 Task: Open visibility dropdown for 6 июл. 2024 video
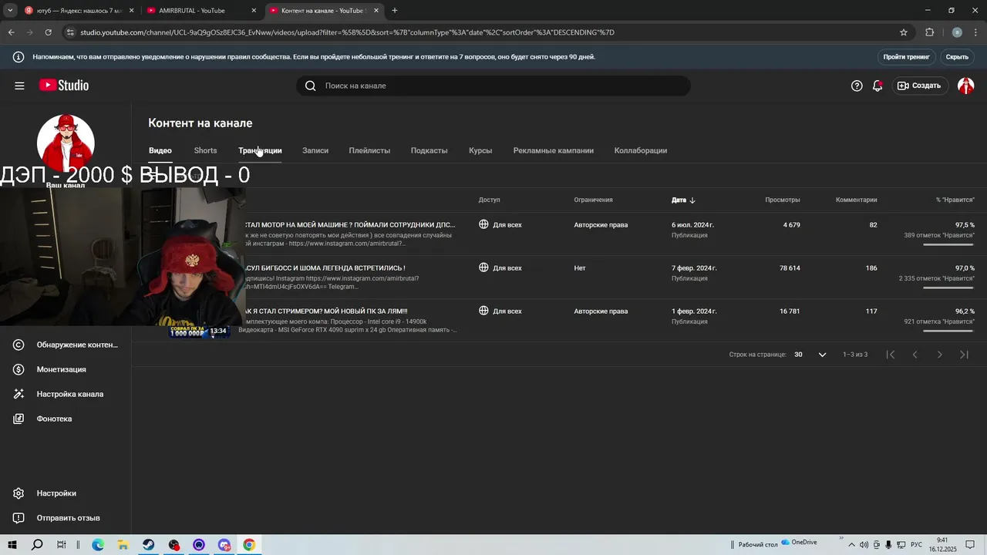point(500,225)
